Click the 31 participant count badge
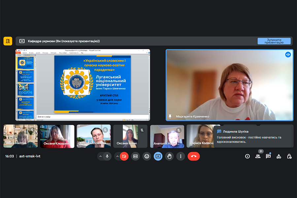 tap(261, 151)
